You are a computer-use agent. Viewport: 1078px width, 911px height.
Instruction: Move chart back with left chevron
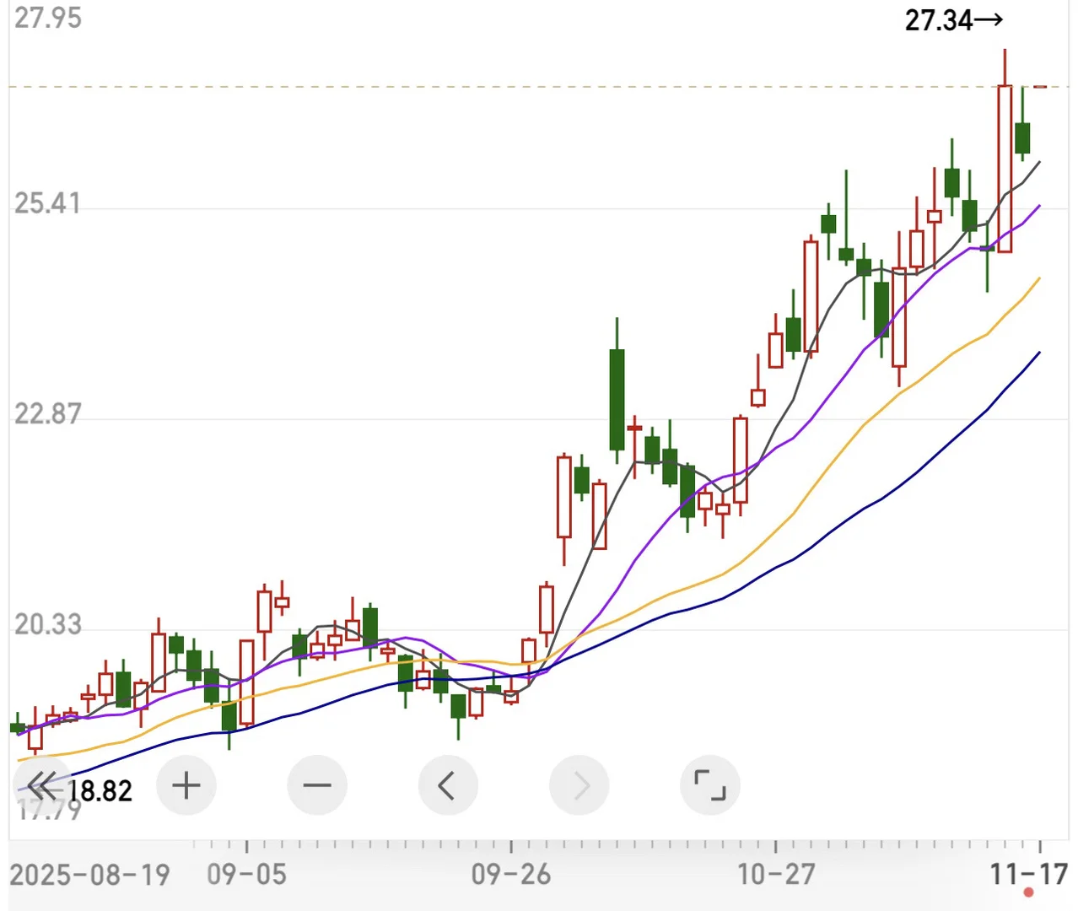pos(448,785)
